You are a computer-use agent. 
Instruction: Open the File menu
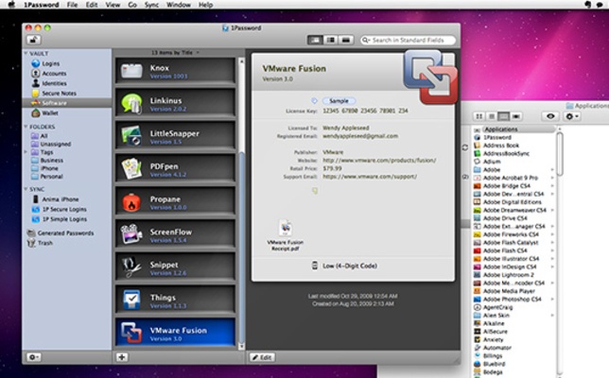pyautogui.click(x=72, y=5)
